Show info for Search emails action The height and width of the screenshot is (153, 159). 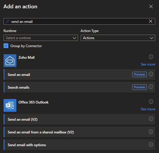pos(151,87)
